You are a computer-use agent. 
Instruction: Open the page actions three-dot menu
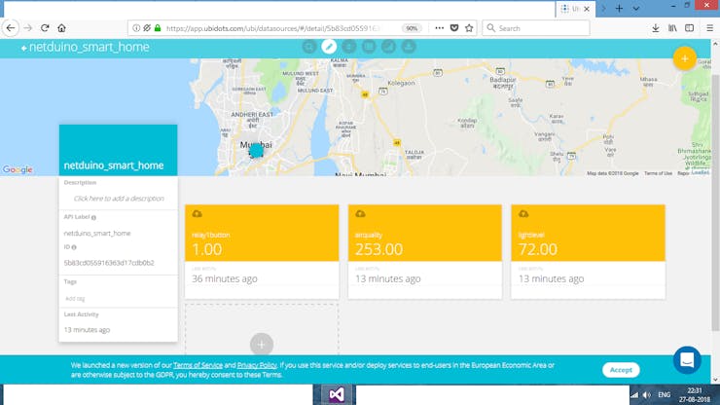click(x=440, y=28)
